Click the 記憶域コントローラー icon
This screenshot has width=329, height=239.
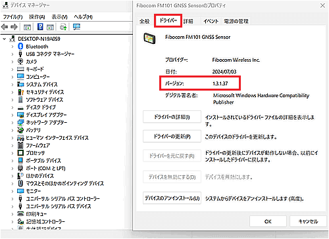tap(20, 221)
